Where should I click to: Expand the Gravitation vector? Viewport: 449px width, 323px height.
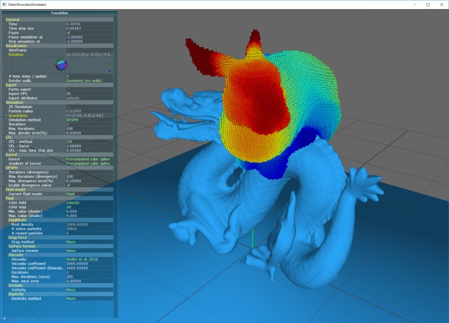pos(6,116)
